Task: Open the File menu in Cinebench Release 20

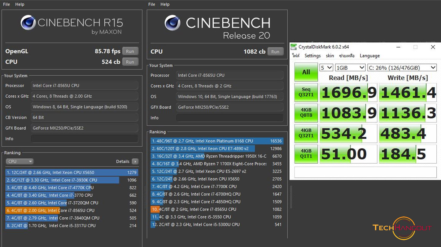Action: 152,4
